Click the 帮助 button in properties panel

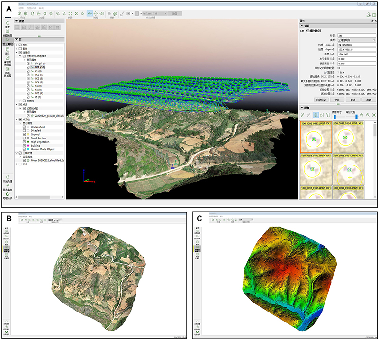[369, 100]
